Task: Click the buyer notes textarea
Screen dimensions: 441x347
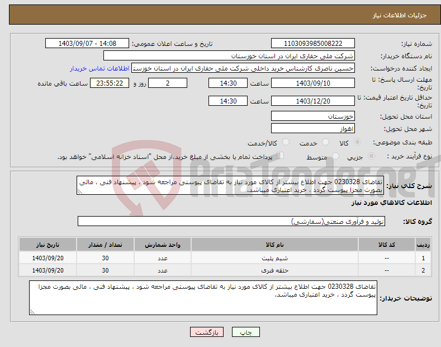Action: (203, 298)
